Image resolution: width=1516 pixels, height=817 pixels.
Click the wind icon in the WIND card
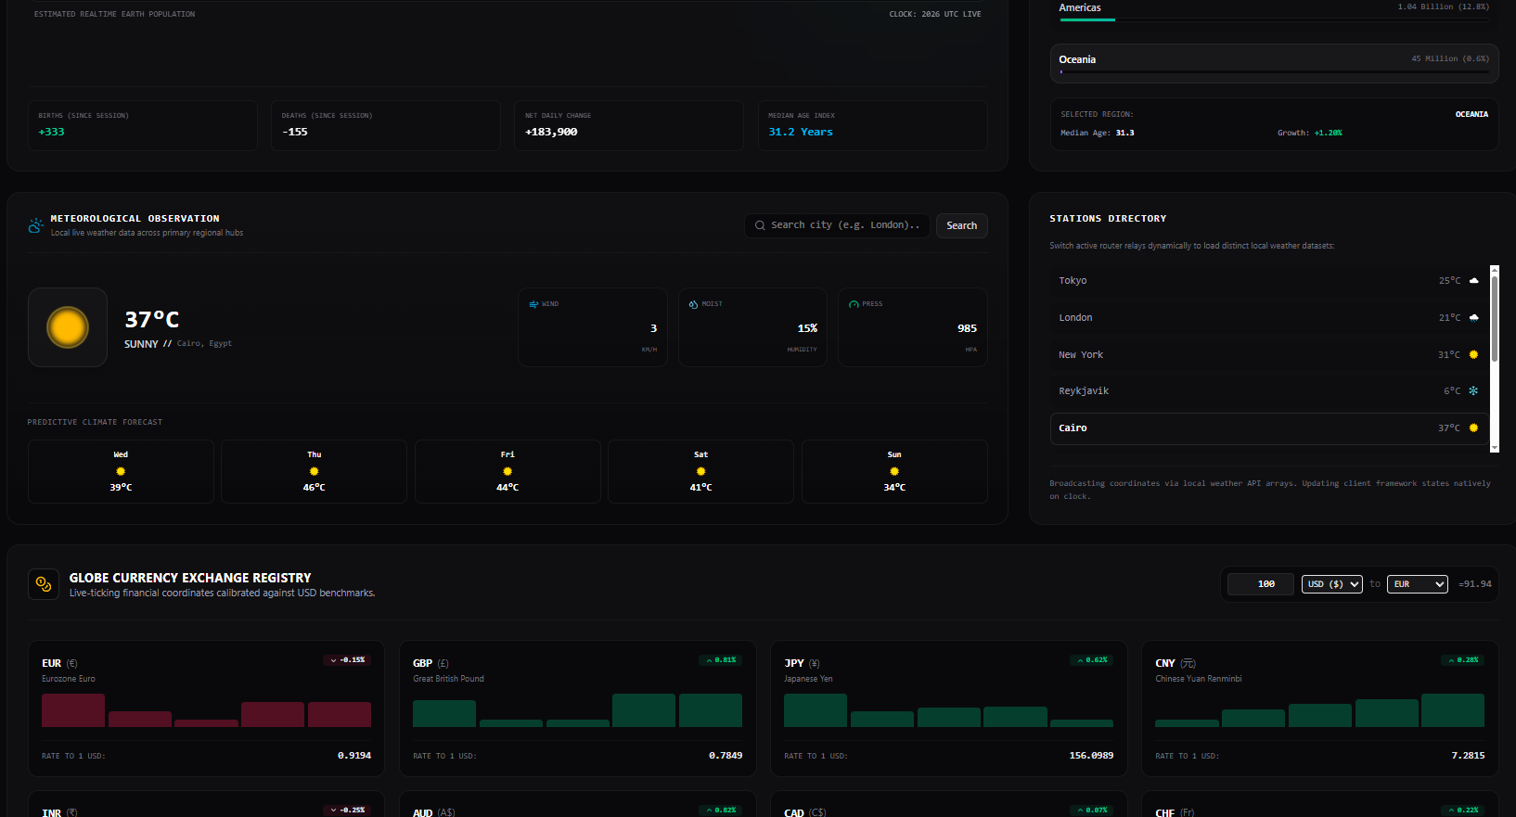(533, 304)
